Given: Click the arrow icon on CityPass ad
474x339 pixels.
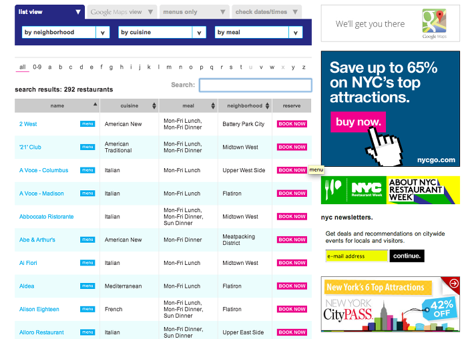Looking at the screenshot, I should pyautogui.click(x=454, y=283).
